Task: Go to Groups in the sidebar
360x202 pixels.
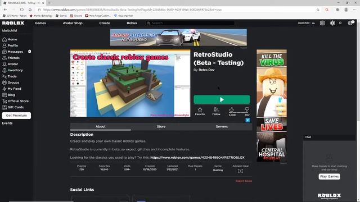Action: coord(11,82)
